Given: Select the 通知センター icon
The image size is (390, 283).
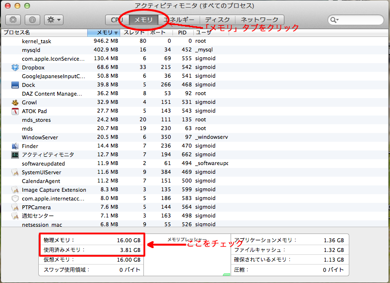Looking at the screenshot, I should tap(15, 216).
